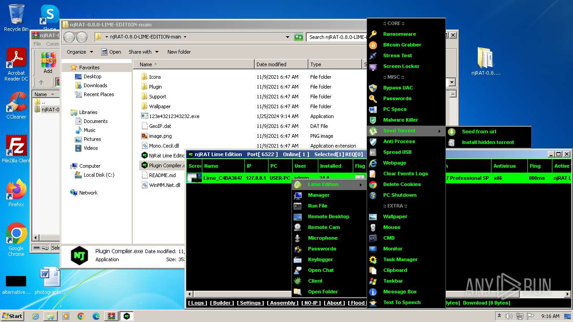Click the njRAT taskbar button
The height and width of the screenshot is (322, 573).
pyautogui.click(x=127, y=316)
